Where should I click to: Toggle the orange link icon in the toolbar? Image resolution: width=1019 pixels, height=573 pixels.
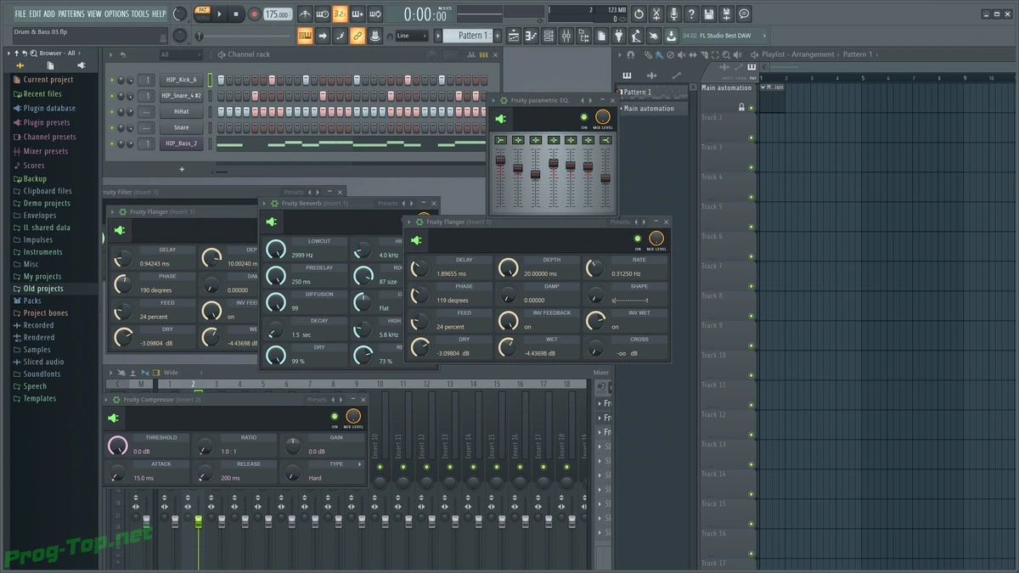pos(357,36)
